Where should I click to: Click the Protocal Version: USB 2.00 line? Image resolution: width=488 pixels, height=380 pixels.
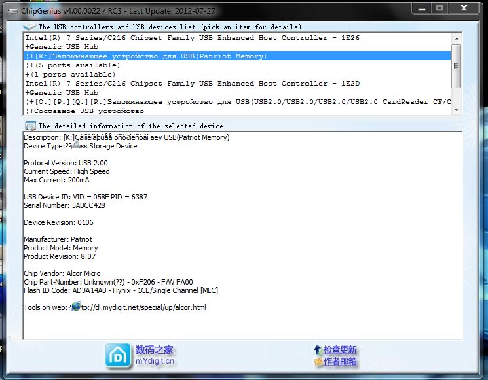coord(66,163)
